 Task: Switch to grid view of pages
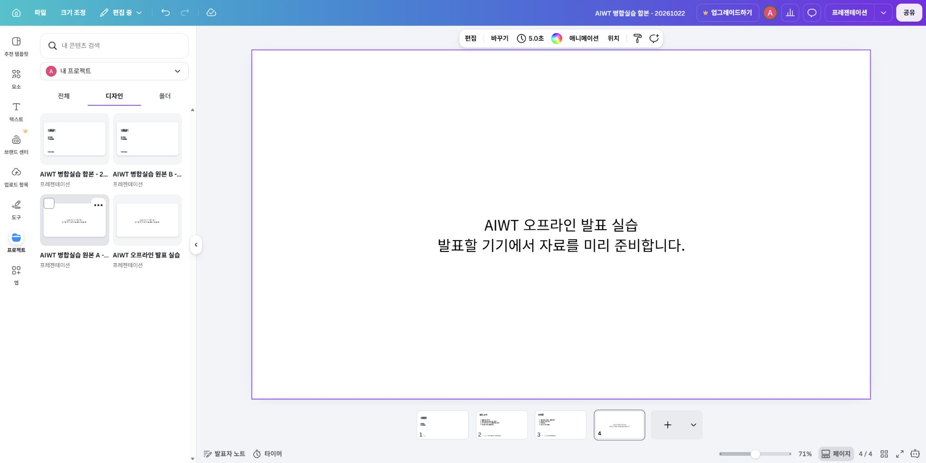click(884, 454)
